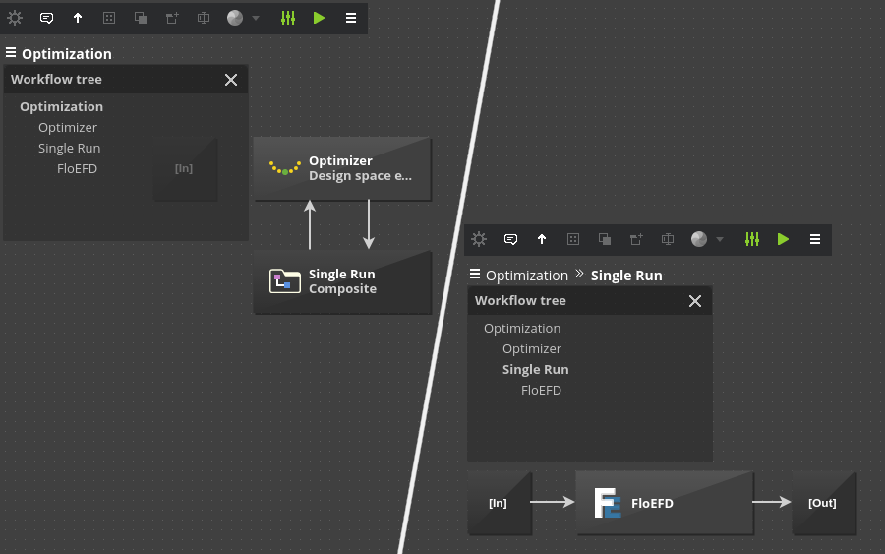Click the add component icon in left toolbar
This screenshot has height=554, width=885.
pyautogui.click(x=172, y=18)
